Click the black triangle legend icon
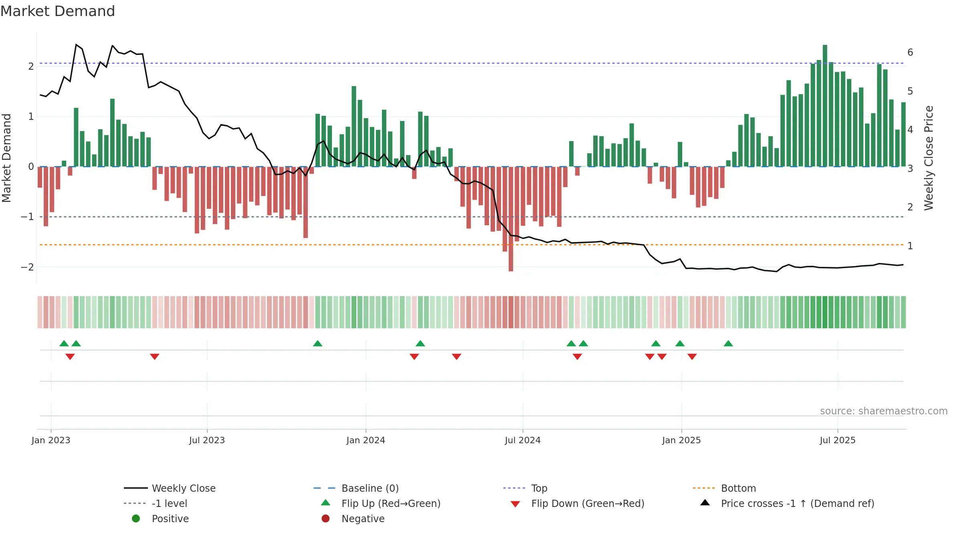Image resolution: width=962 pixels, height=541 pixels. 705,503
